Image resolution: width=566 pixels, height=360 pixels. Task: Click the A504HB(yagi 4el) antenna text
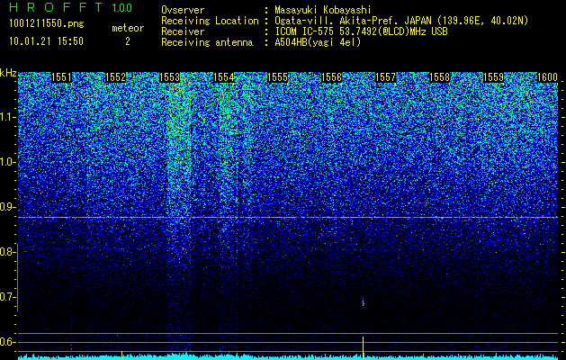[x=318, y=42]
